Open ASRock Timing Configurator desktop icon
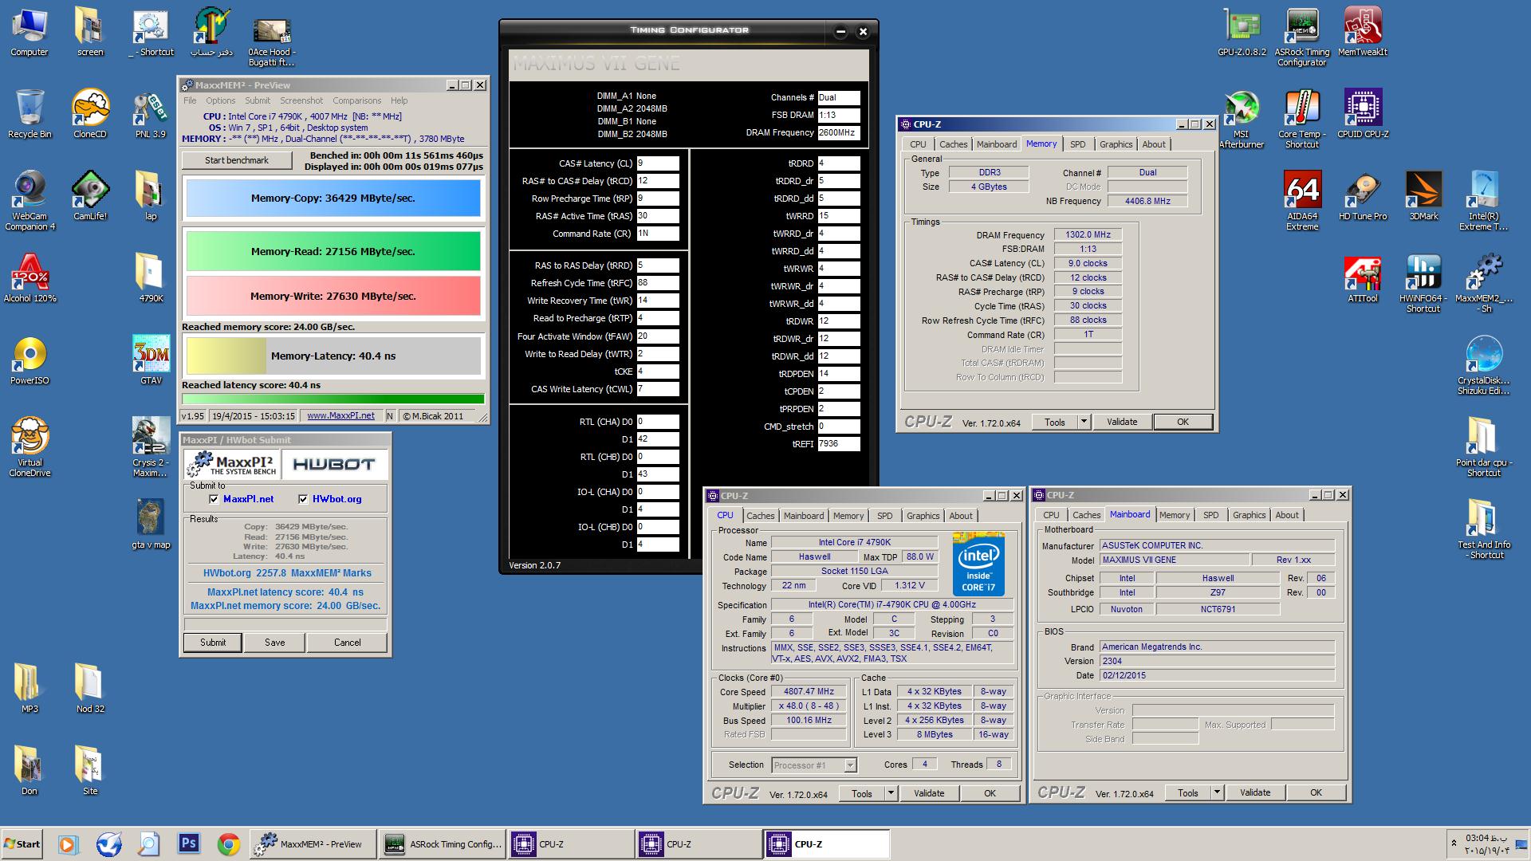 (1301, 37)
